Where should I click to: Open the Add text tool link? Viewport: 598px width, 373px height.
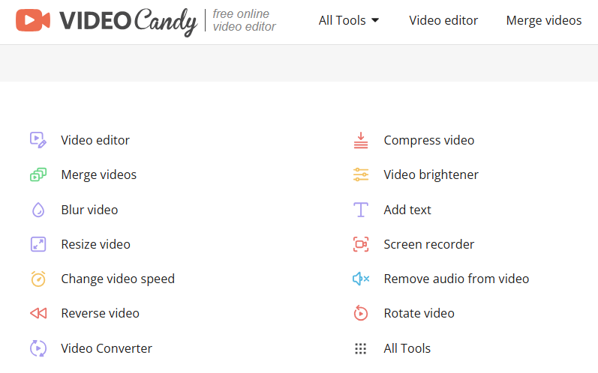click(407, 210)
